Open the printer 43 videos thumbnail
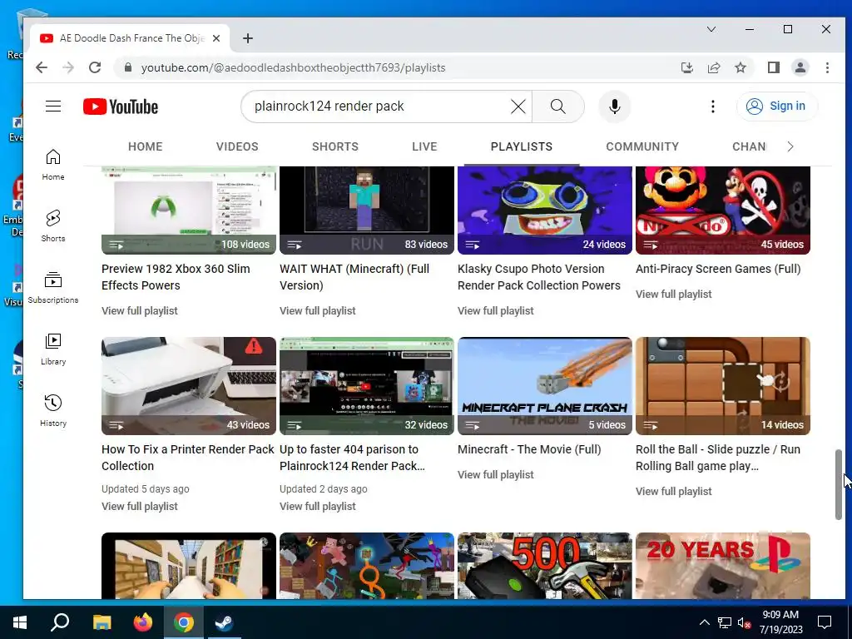Viewport: 852px width, 639px height. click(189, 386)
